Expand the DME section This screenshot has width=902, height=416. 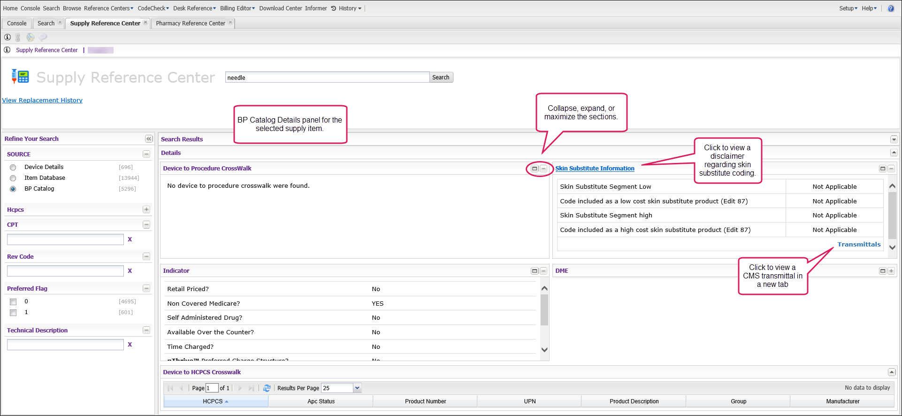[x=891, y=271]
